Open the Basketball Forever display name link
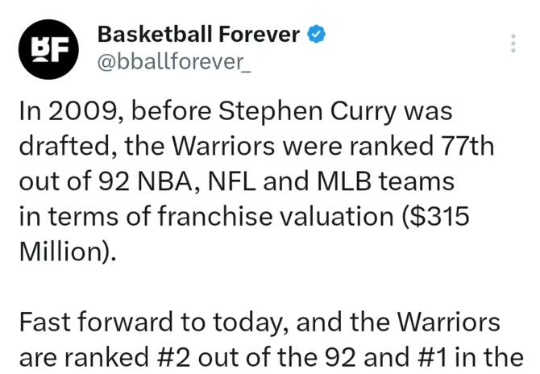This screenshot has height=374, width=540. pos(198,35)
